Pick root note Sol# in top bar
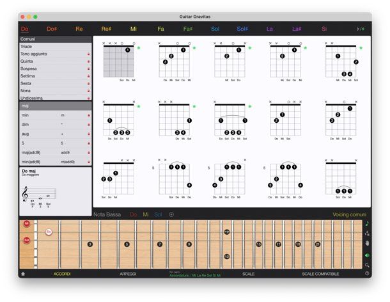The image size is (390, 302). [242, 29]
